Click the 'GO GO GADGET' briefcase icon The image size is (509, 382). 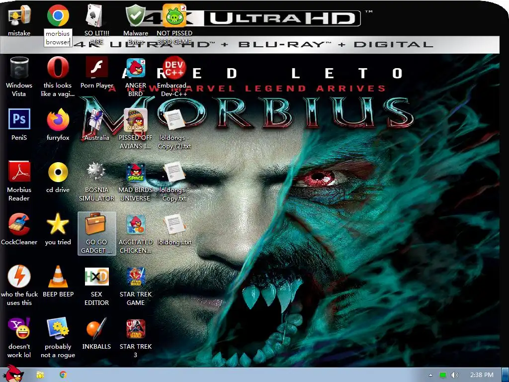click(96, 224)
